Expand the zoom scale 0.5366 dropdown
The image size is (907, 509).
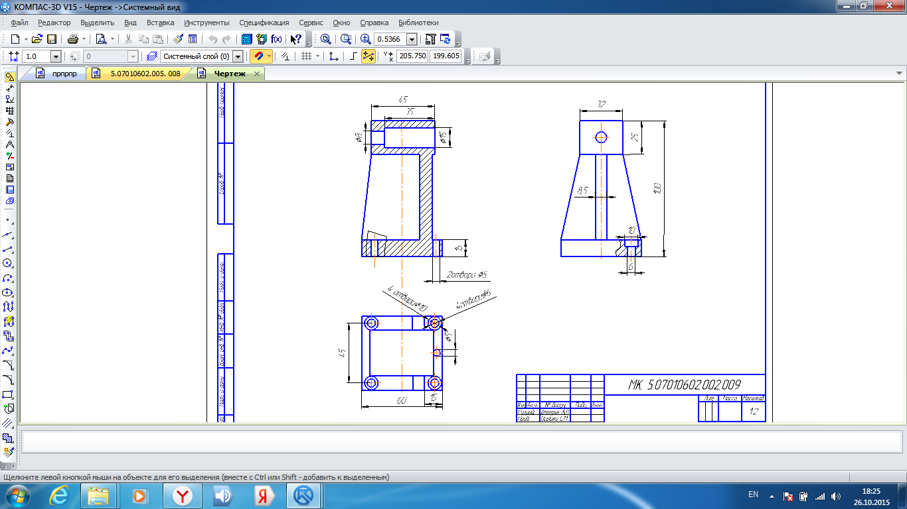point(412,39)
